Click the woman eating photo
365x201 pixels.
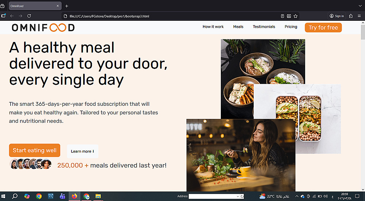(241, 155)
